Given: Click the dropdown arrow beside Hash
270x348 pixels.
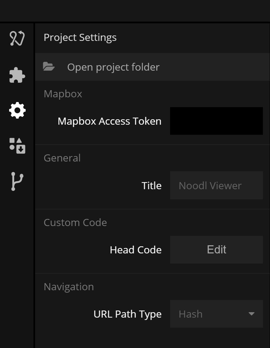Looking at the screenshot, I should coord(251,314).
